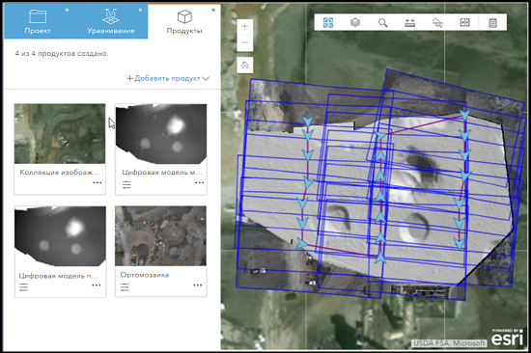Image resolution: width=531 pixels, height=353 pixels.
Task: Switch to the Проект tab
Action: point(38,21)
